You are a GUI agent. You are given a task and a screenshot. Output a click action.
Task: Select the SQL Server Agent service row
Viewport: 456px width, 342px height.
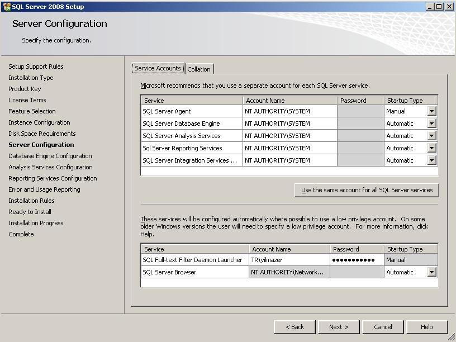click(x=192, y=111)
